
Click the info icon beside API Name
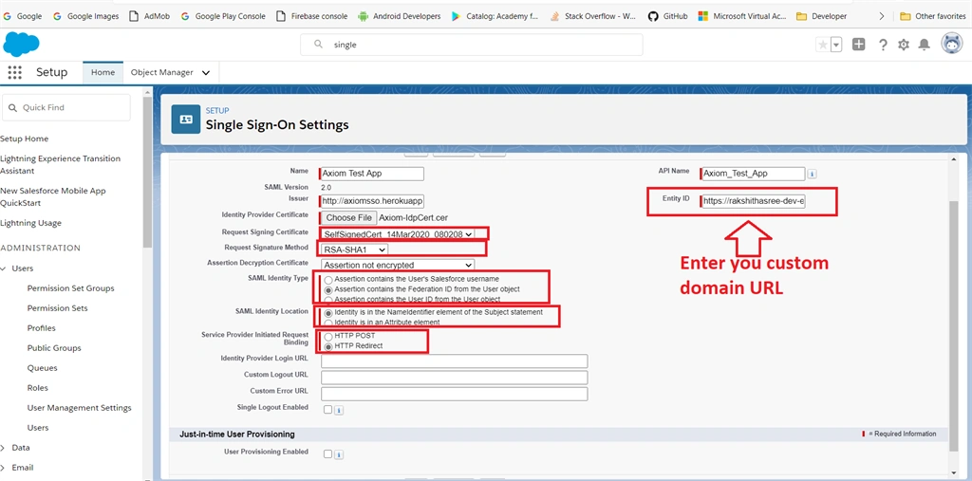click(813, 175)
